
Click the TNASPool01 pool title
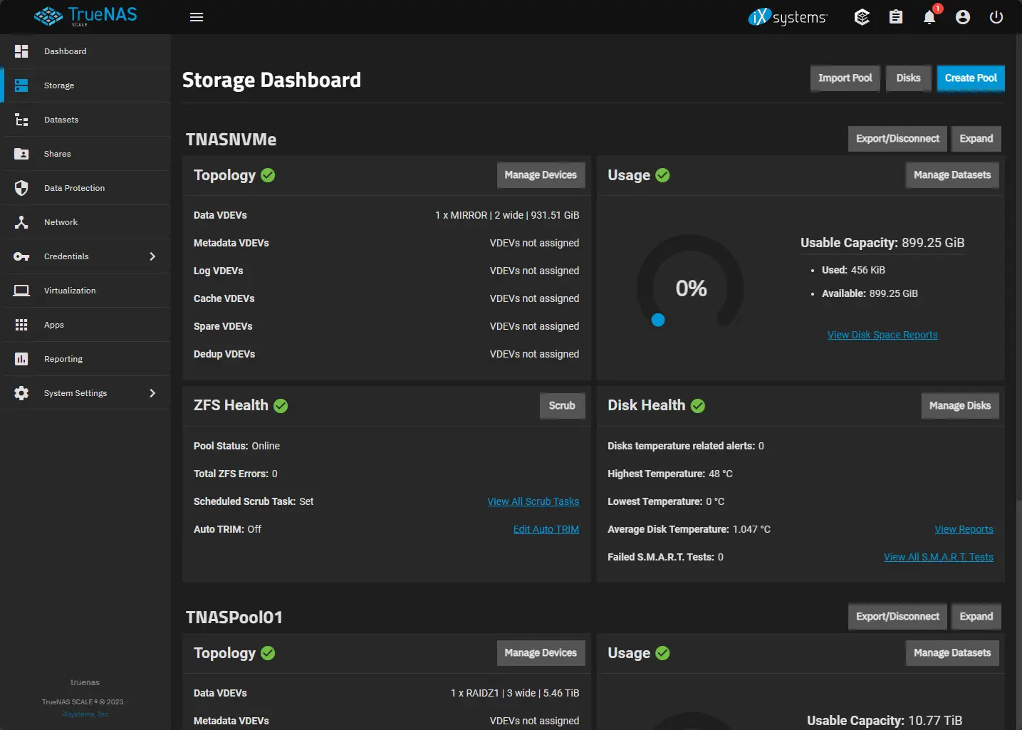pyautogui.click(x=234, y=617)
